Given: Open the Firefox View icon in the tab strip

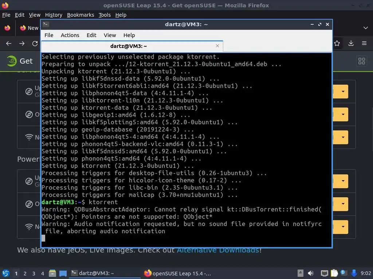Looking at the screenshot, I should 7,28.
